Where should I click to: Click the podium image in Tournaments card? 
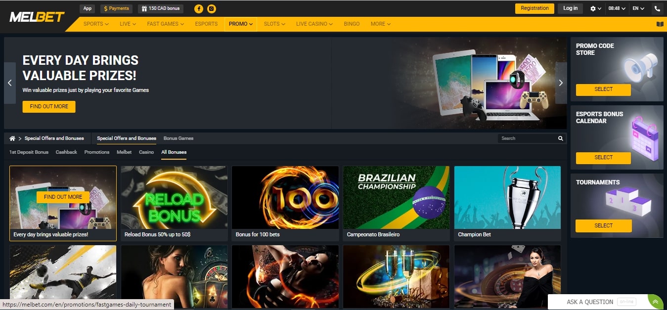tap(629, 202)
